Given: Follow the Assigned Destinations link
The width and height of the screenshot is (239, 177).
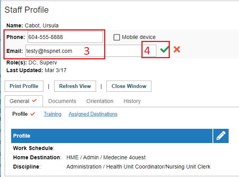Looking at the screenshot, I should pyautogui.click(x=93, y=114).
